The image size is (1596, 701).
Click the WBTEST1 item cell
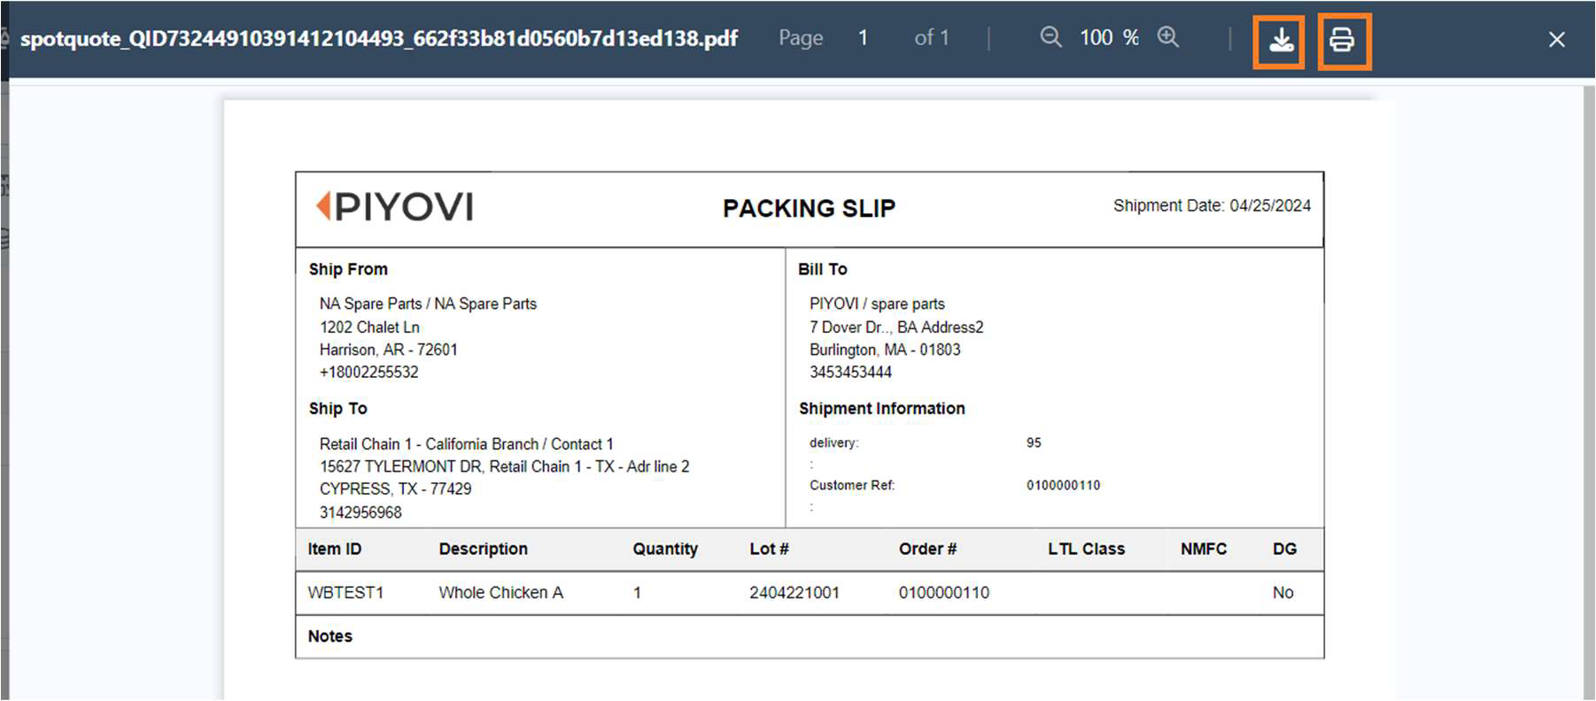pos(345,593)
